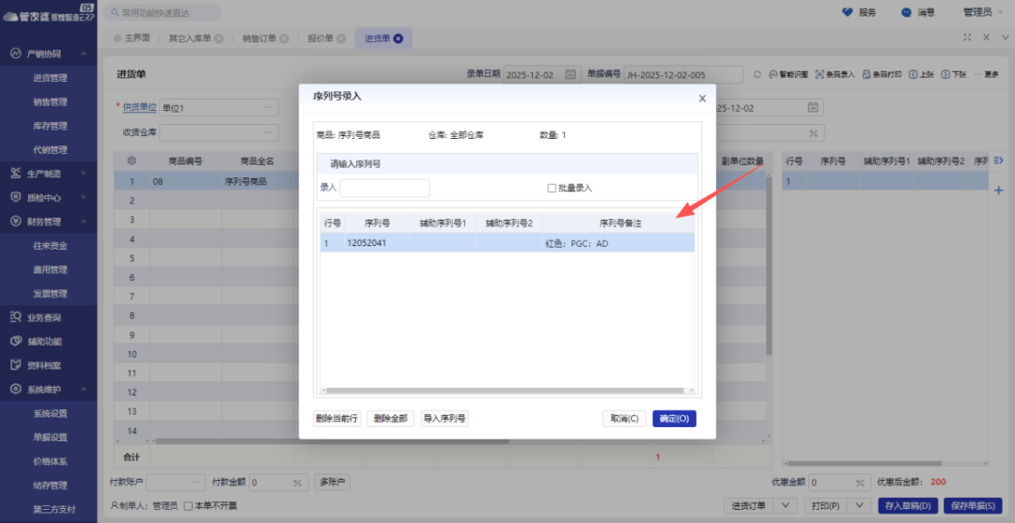Switch to the 报价单 tab

pos(324,38)
